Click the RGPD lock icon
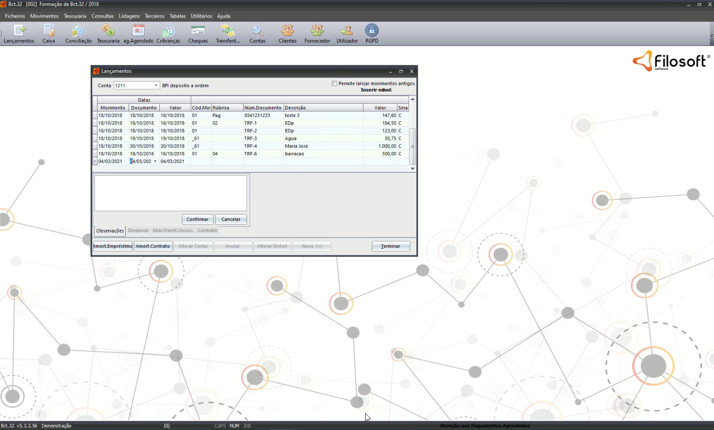This screenshot has width=714, height=430. [x=372, y=34]
